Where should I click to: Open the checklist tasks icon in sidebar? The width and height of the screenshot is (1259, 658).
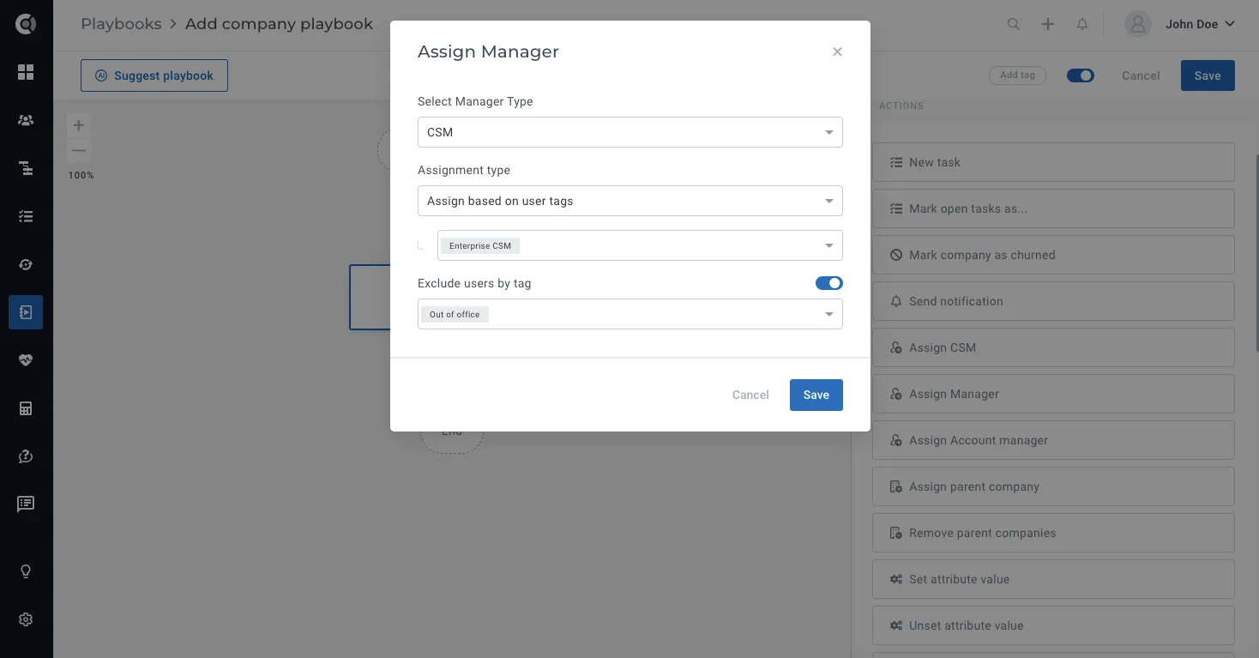pyautogui.click(x=26, y=216)
